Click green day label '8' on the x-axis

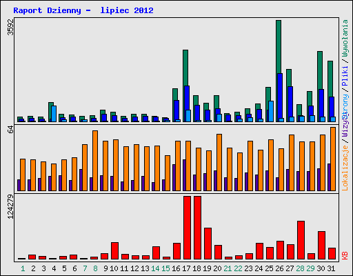[95, 268]
